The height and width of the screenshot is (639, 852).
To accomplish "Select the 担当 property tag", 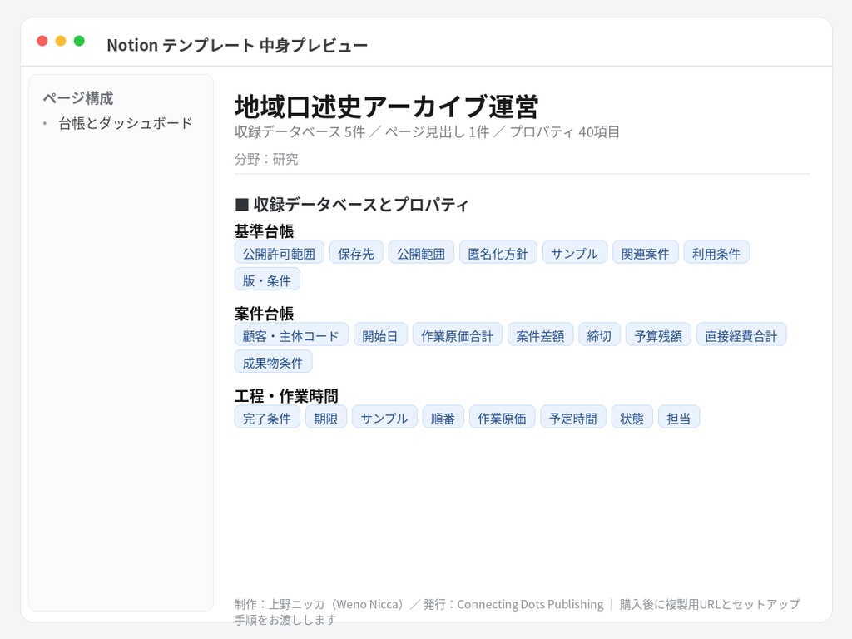I will 679,418.
